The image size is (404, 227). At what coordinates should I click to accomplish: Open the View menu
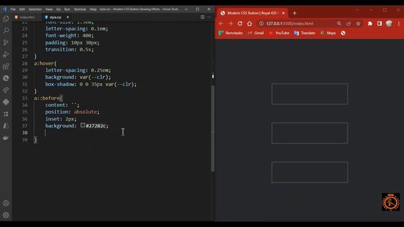[x=49, y=9]
